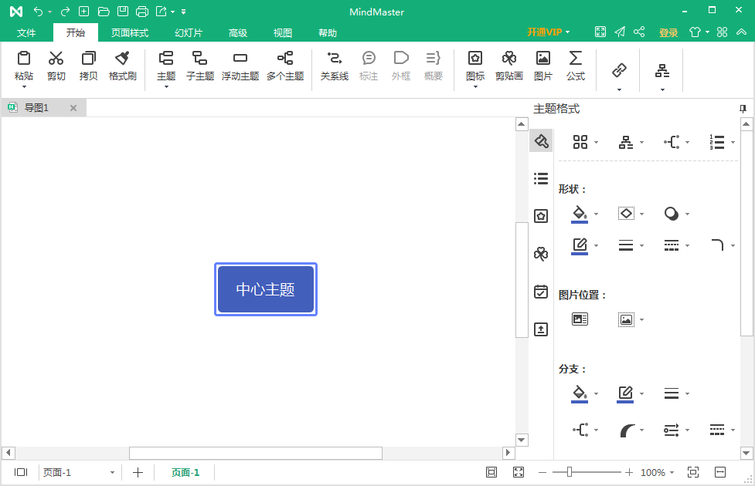Expand the zoom 100% dropdown
This screenshot has width=755, height=486.
click(x=672, y=473)
